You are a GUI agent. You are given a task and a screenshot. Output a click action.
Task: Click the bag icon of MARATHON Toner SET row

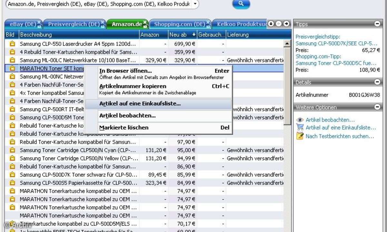12,68
